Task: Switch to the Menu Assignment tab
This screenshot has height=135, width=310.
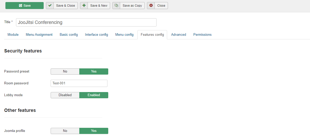Action: click(x=39, y=35)
